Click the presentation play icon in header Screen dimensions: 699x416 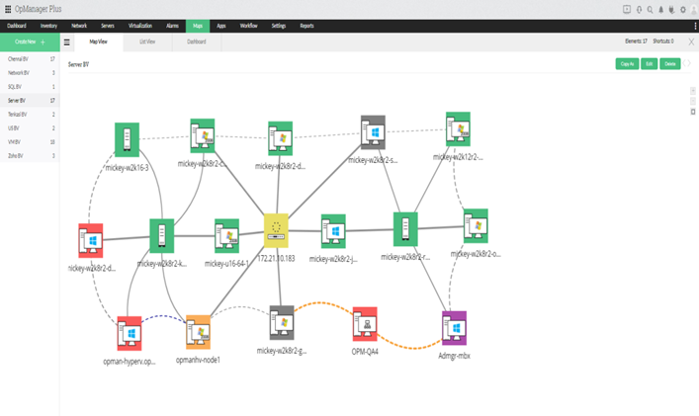[x=627, y=9]
